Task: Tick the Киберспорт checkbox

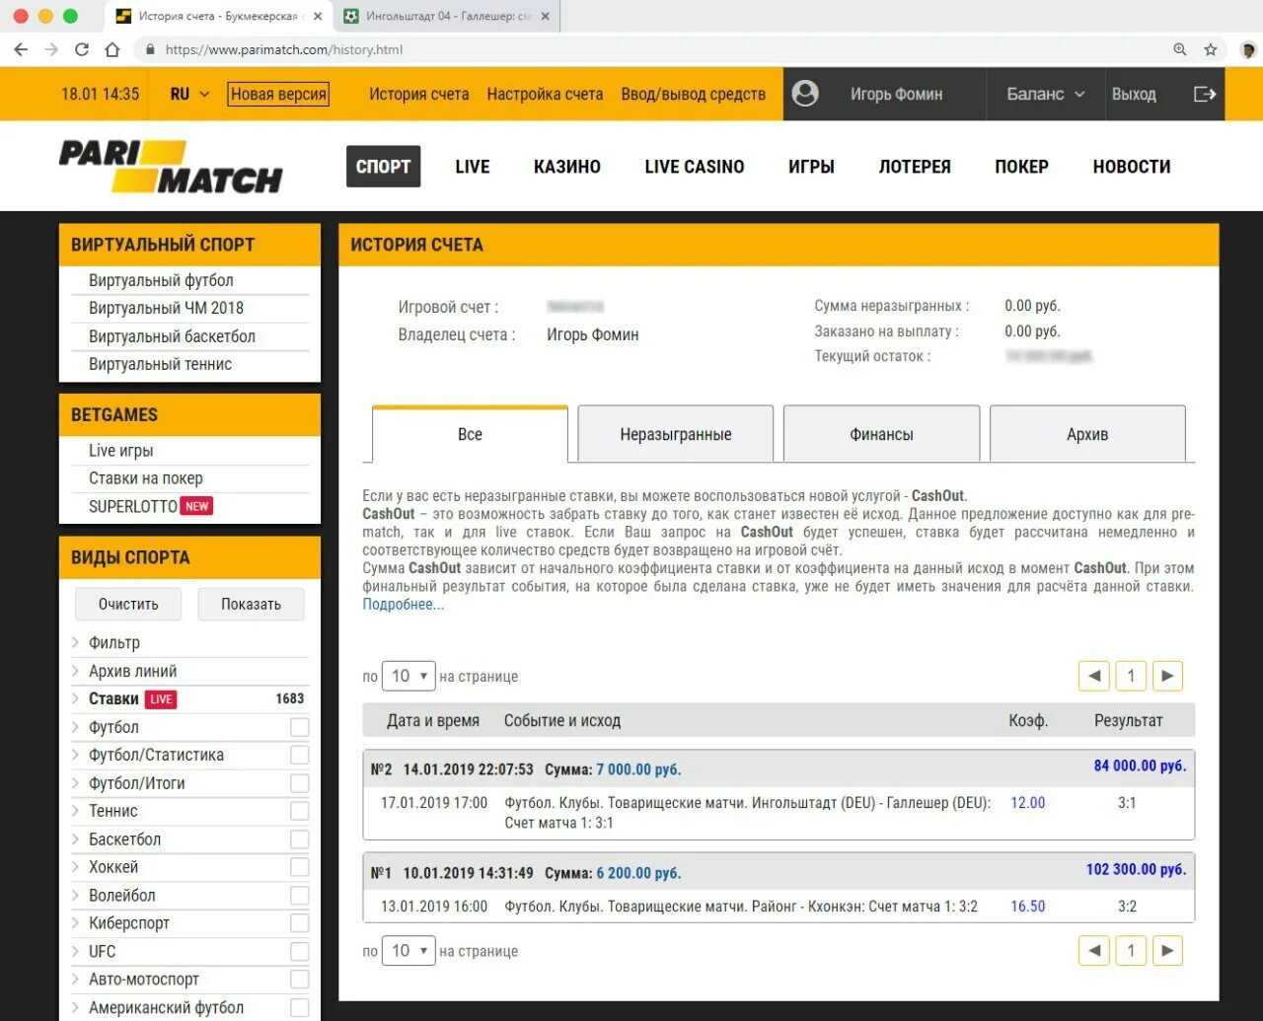Action: pos(300,923)
